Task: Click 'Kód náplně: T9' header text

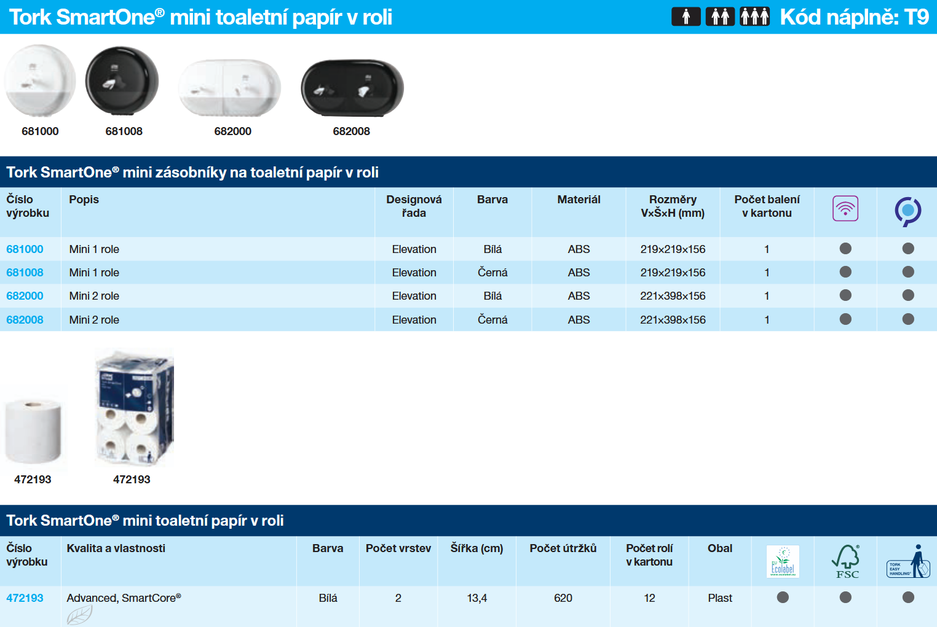Action: pos(854,17)
